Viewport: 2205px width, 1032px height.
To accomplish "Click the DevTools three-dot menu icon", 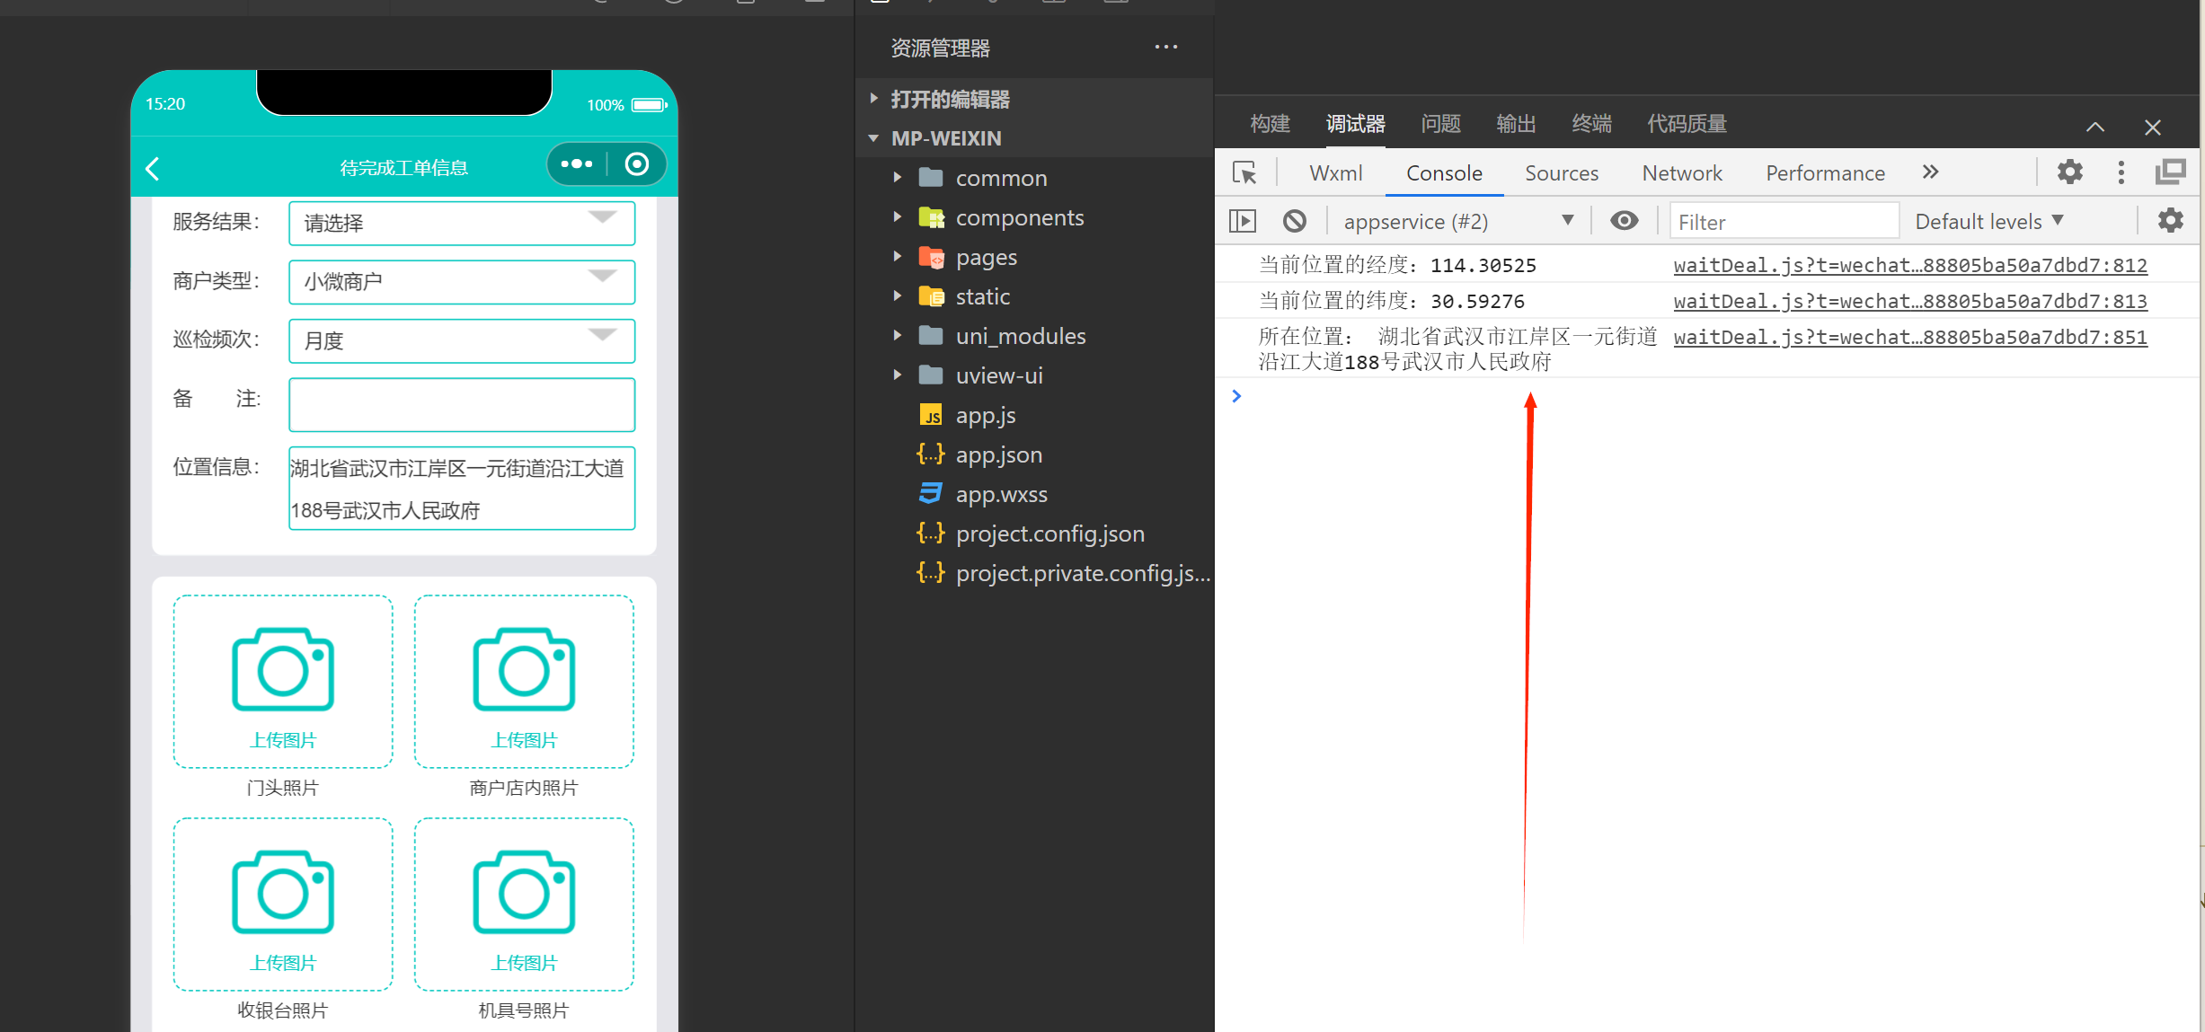I will [2121, 172].
